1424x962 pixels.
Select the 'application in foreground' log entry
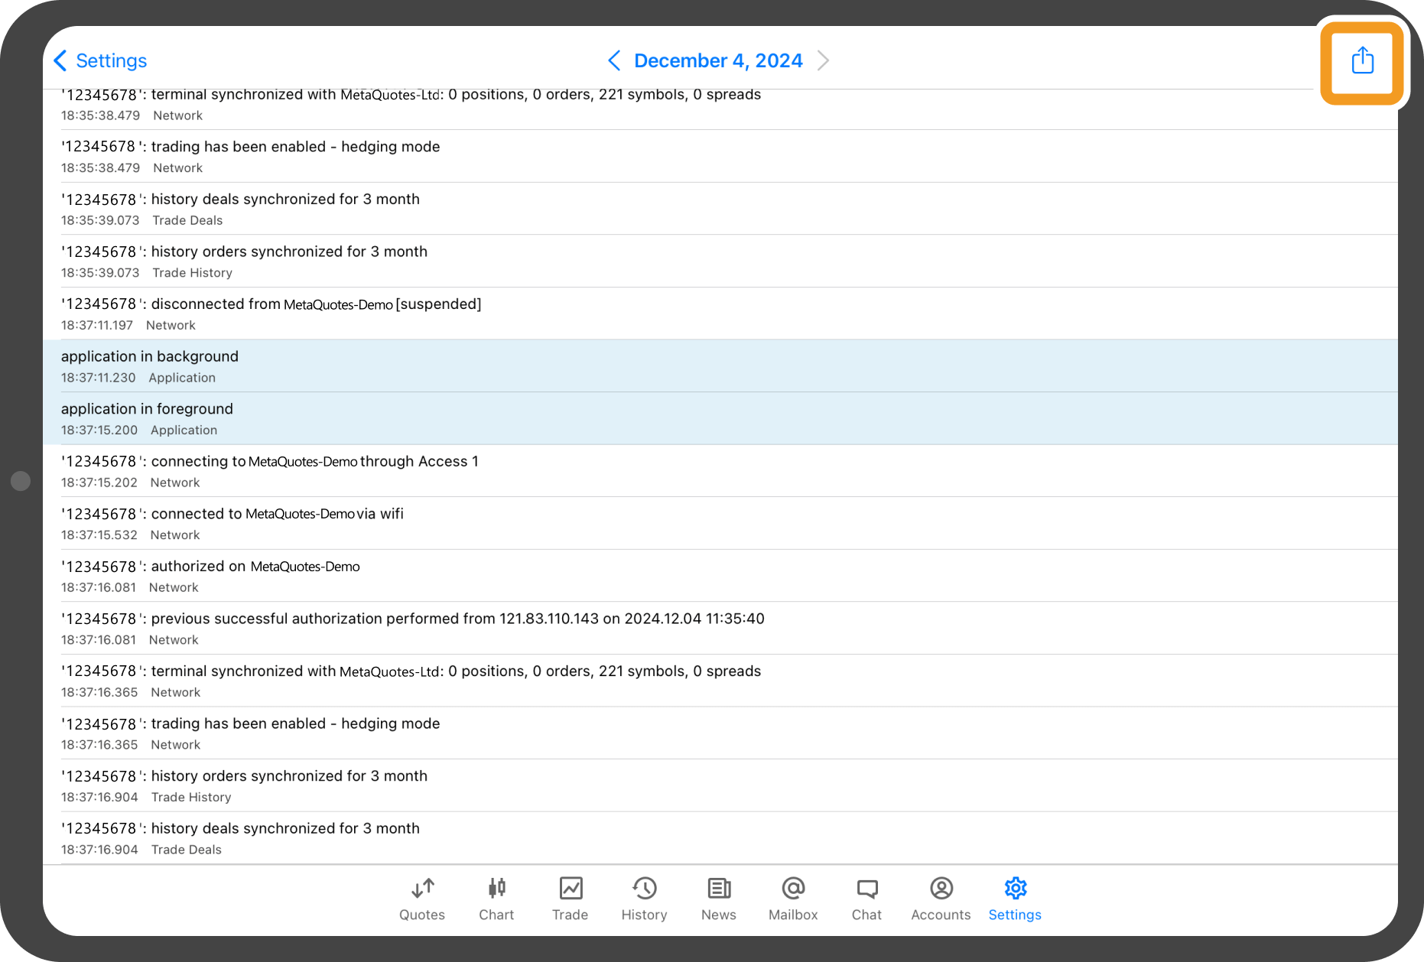(x=719, y=418)
